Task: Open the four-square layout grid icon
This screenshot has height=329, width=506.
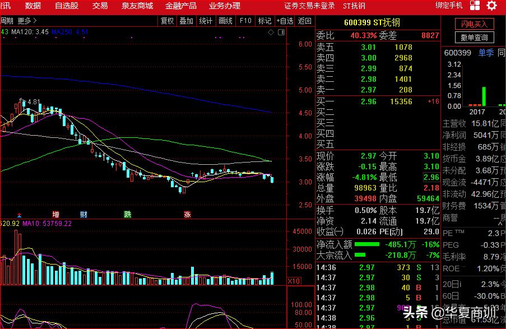Action: coord(475,6)
